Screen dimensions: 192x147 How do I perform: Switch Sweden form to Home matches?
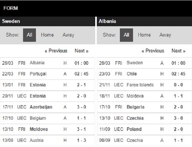click(x=47, y=35)
